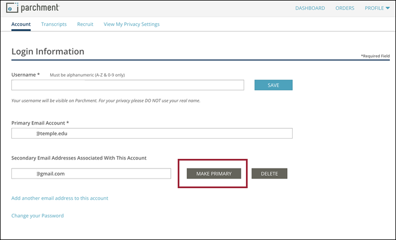Select the Account tab
The image size is (396, 240).
21,24
